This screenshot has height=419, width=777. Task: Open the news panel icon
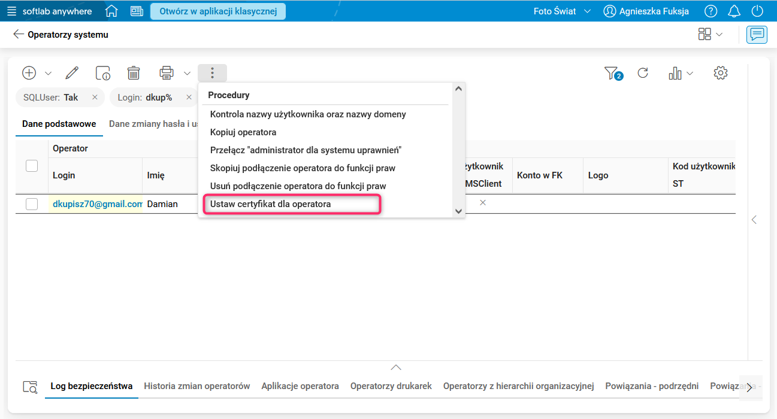point(137,11)
